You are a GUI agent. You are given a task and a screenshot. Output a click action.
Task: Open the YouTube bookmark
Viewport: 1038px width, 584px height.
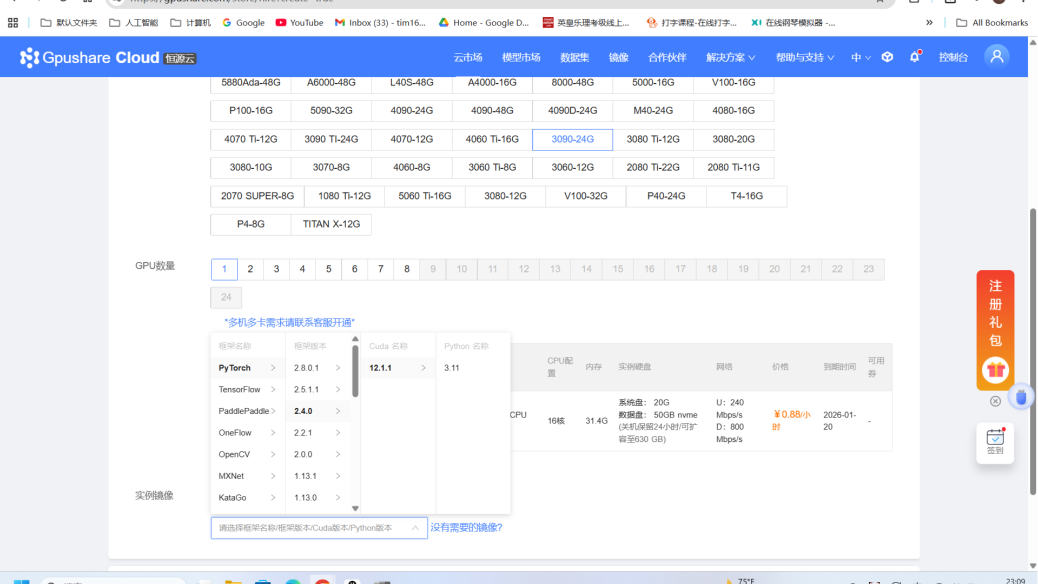(300, 23)
